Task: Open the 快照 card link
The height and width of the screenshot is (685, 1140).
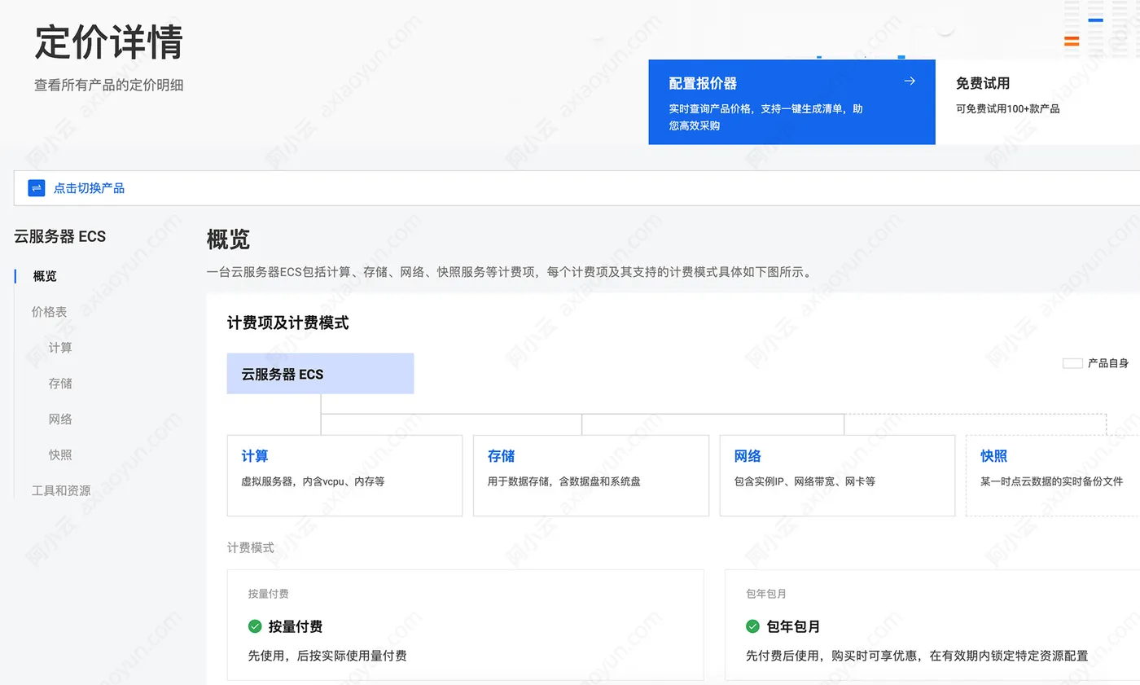Action: pyautogui.click(x=993, y=456)
